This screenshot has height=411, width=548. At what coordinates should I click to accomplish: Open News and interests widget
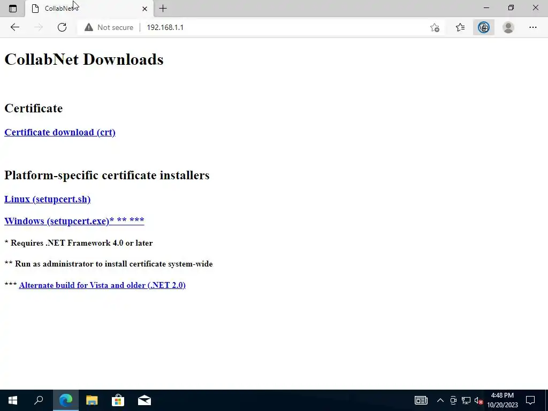(421, 400)
